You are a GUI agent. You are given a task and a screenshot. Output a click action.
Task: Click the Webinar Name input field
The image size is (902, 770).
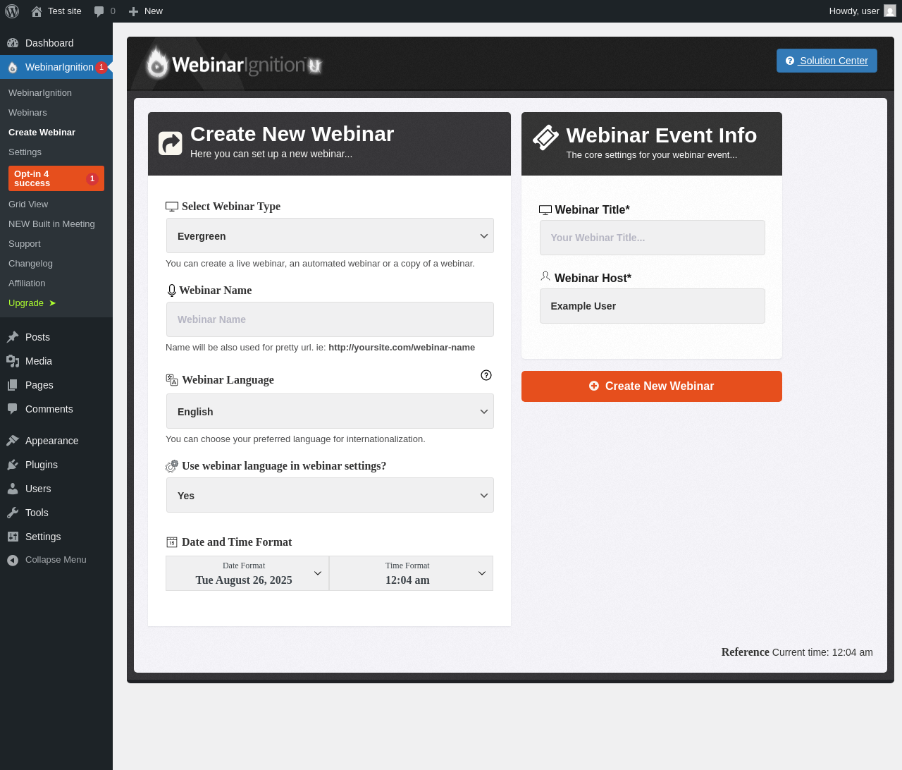coord(330,319)
